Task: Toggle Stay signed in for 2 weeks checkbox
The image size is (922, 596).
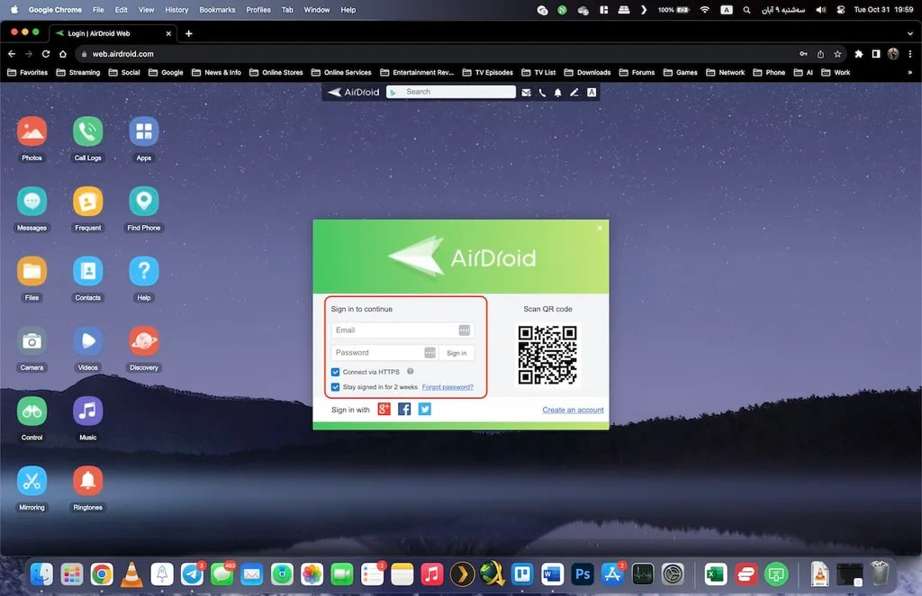Action: [336, 387]
